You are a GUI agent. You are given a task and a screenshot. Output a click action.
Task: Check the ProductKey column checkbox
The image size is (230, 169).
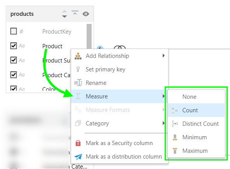coord(14,31)
